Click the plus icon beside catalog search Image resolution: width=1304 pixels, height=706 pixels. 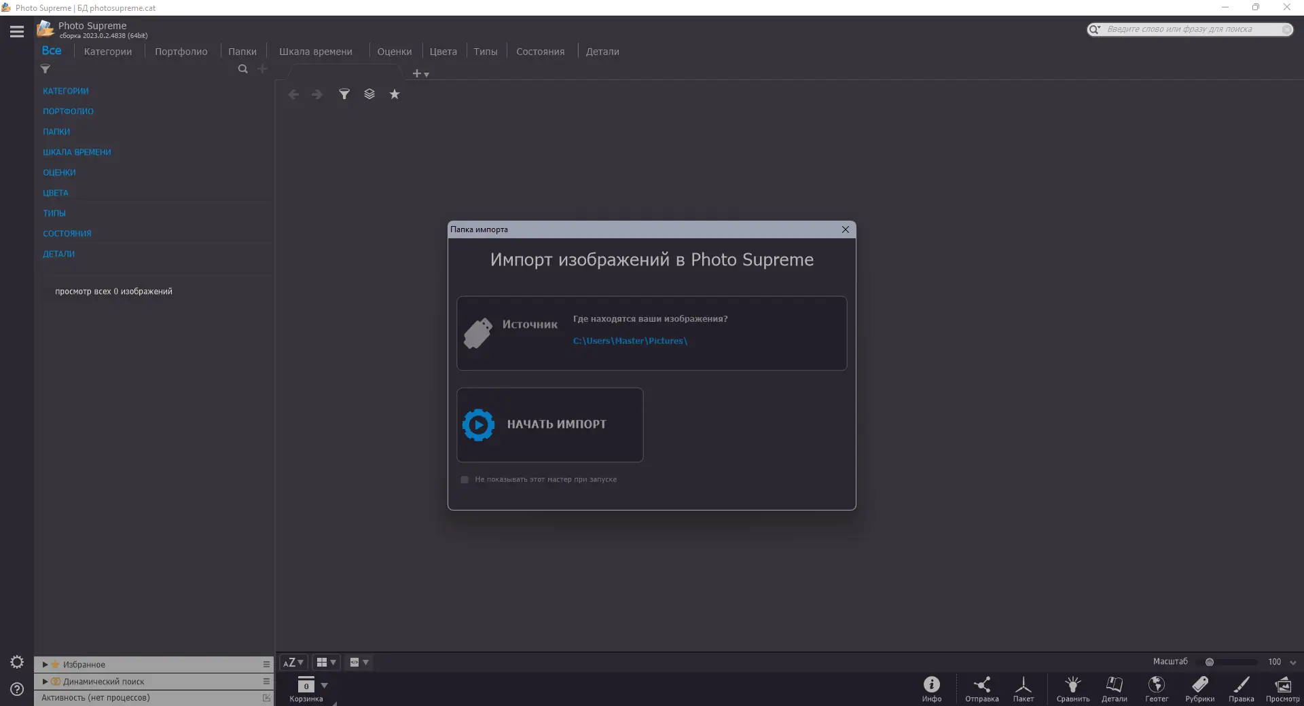(262, 69)
